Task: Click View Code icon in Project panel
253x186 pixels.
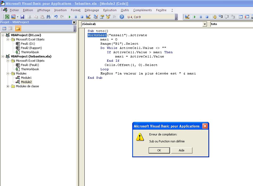Action: pyautogui.click(x=4, y=29)
